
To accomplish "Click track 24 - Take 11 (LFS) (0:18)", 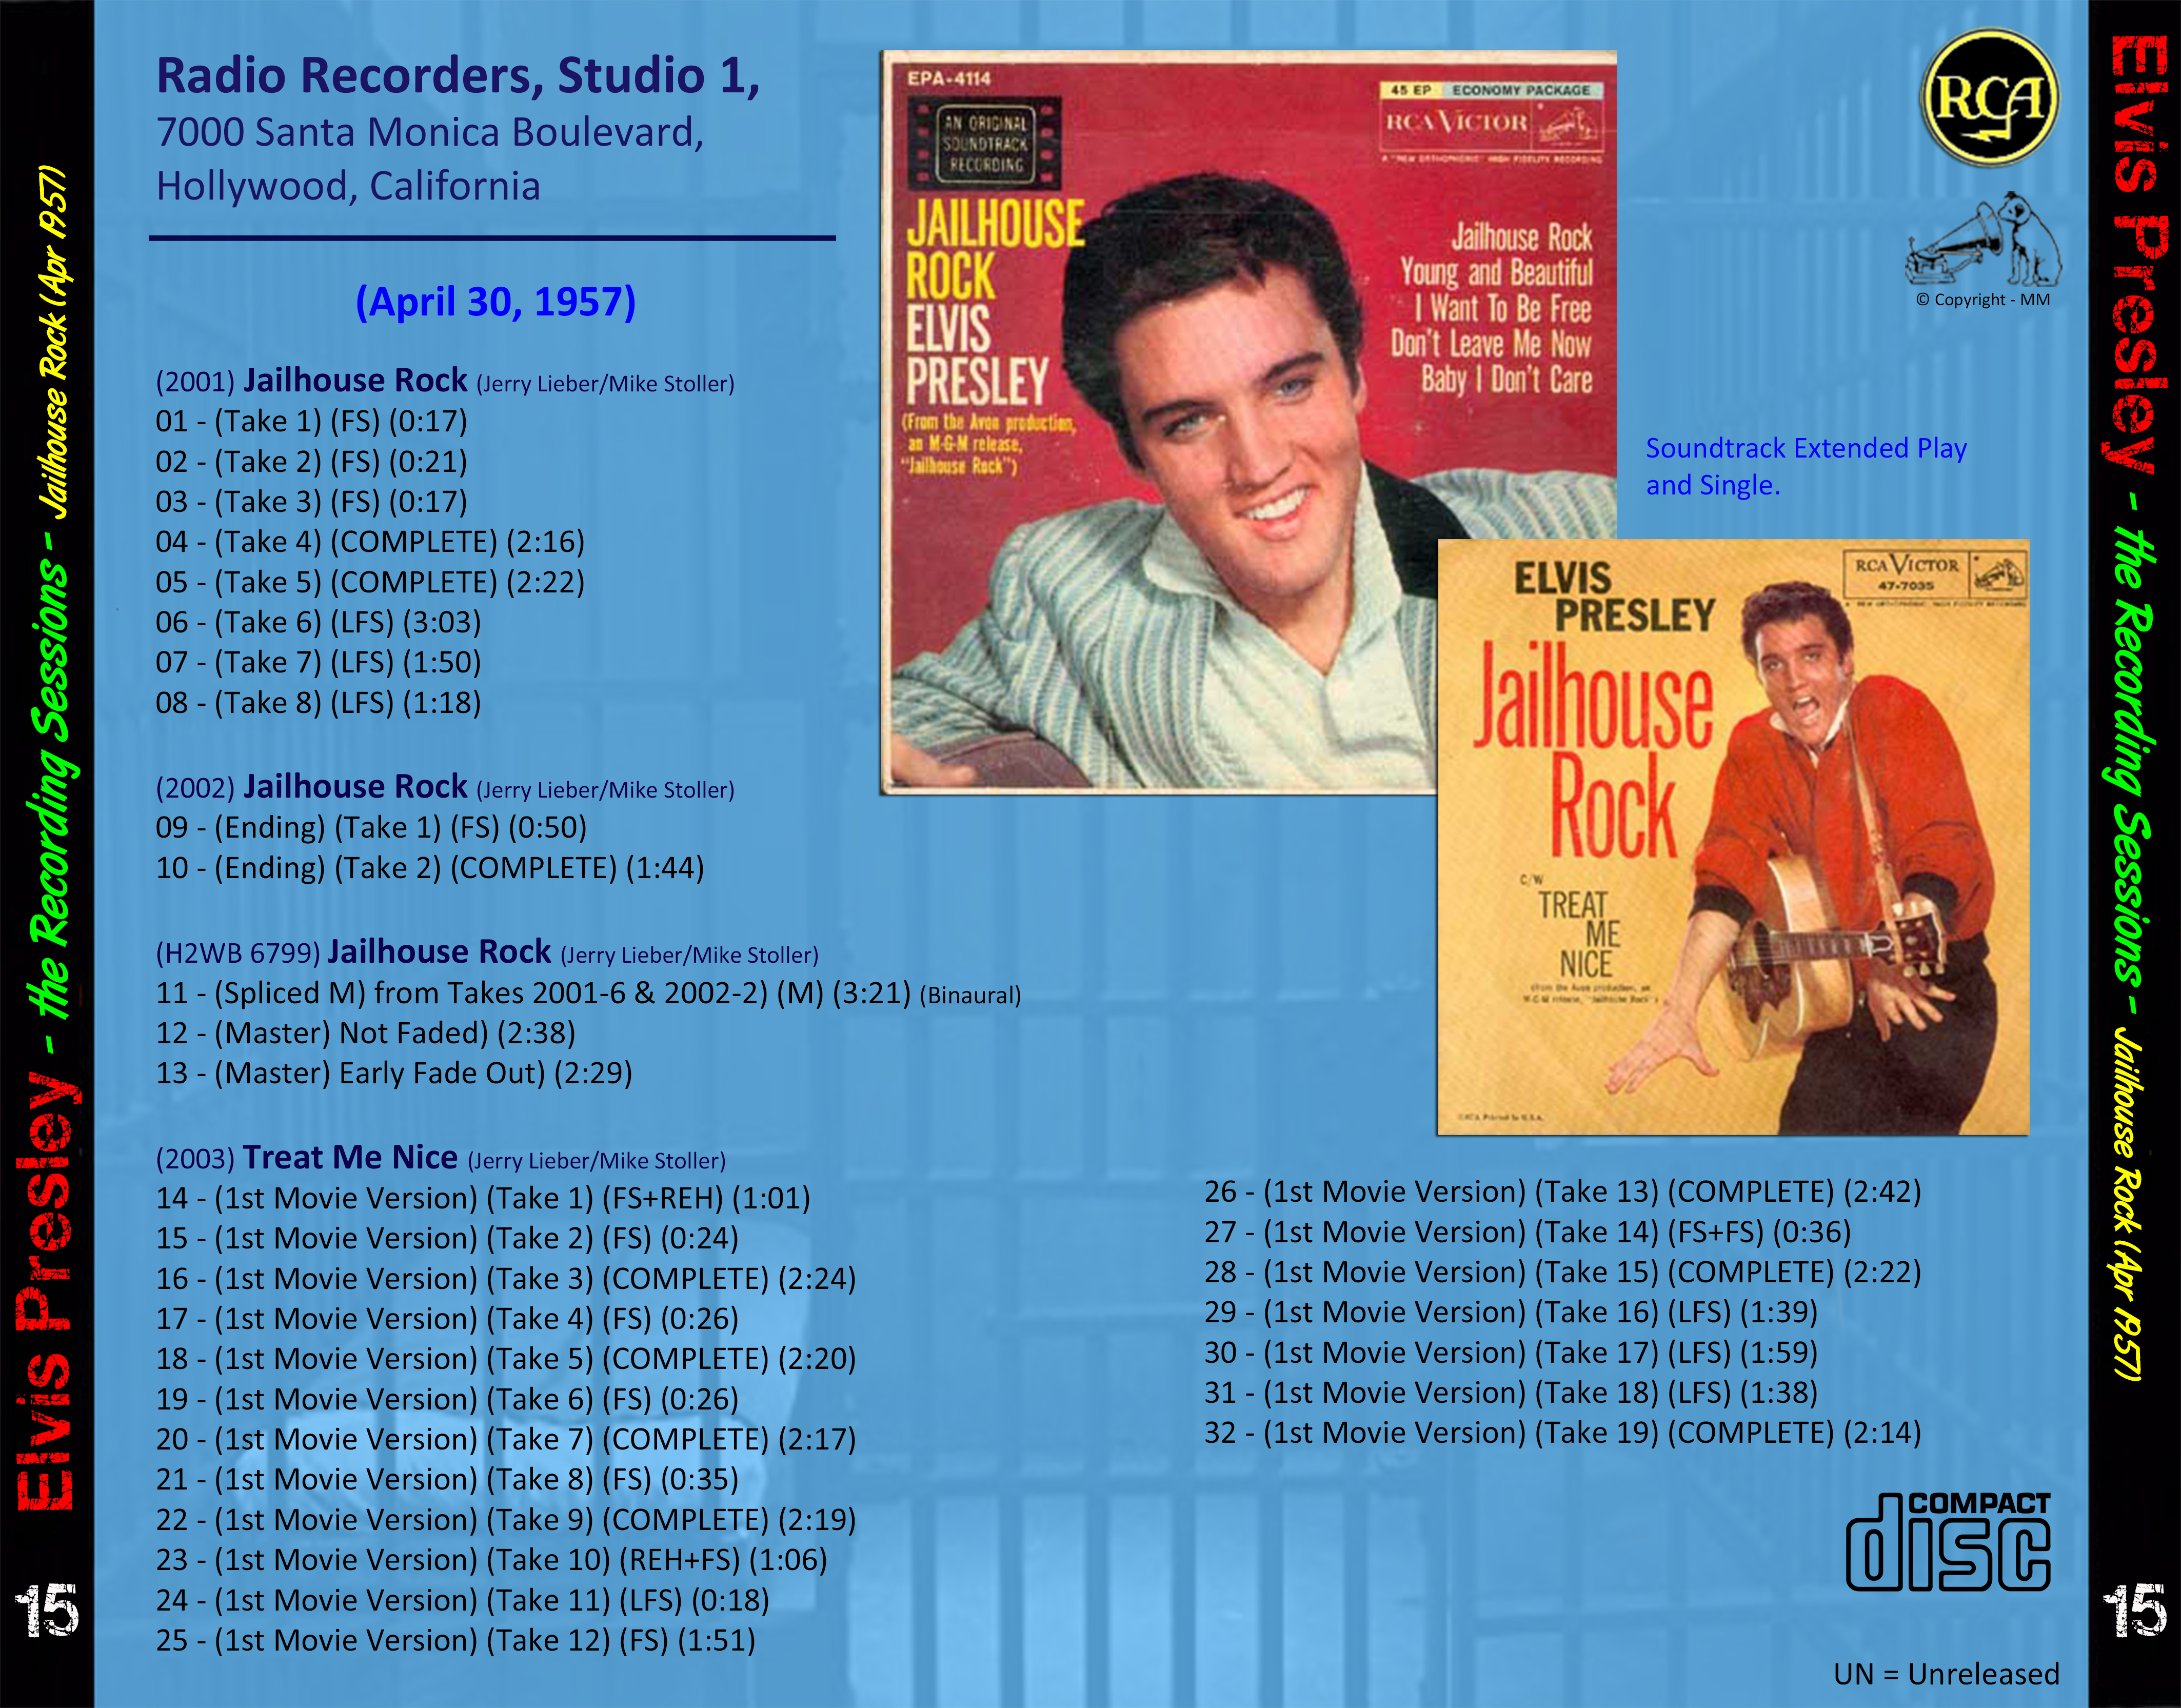I will tap(462, 1601).
